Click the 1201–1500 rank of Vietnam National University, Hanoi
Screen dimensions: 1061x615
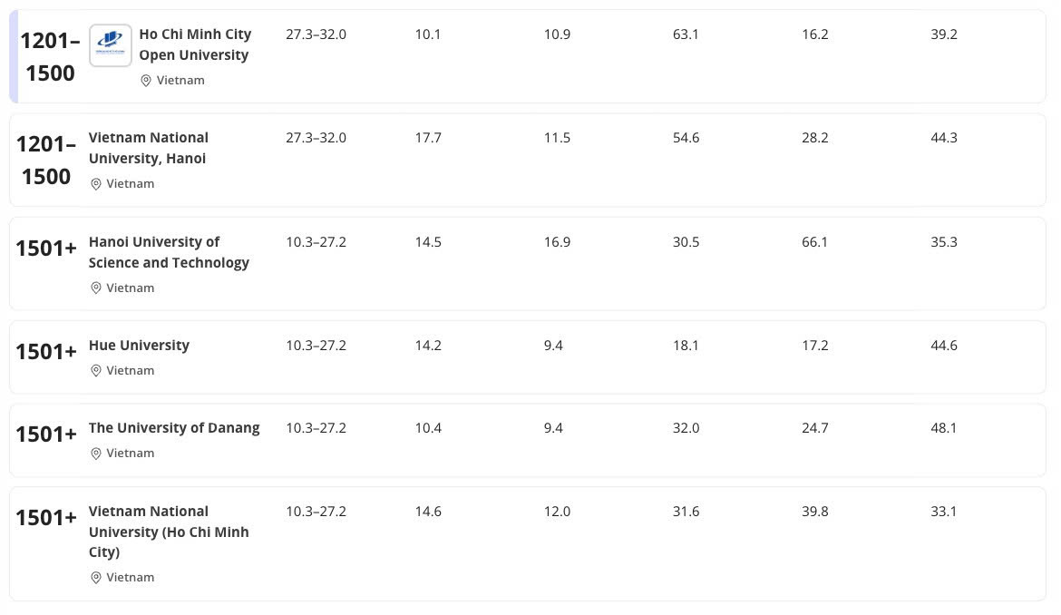click(x=46, y=160)
